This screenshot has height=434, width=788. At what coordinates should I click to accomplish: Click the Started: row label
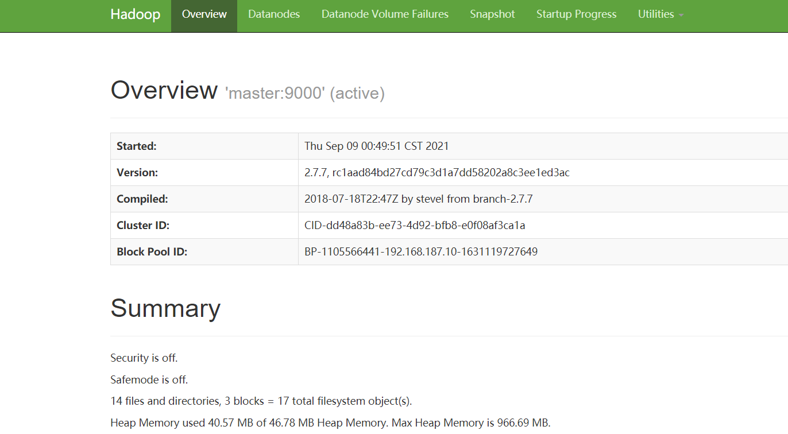click(137, 146)
